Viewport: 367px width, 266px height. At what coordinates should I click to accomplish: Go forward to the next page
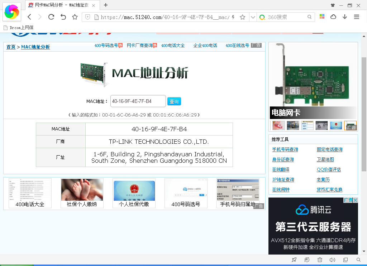tap(40, 17)
